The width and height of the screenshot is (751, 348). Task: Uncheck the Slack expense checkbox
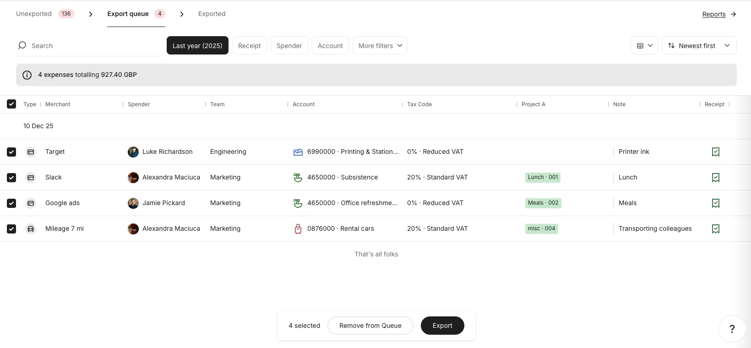11,177
